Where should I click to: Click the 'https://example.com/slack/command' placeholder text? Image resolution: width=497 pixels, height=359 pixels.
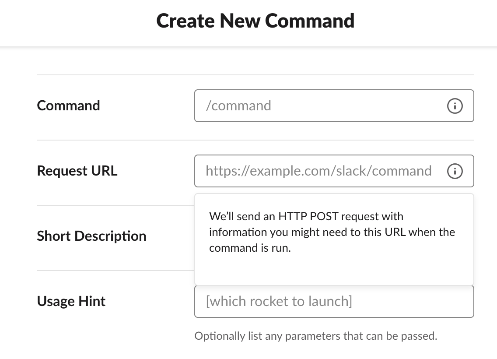[x=318, y=171]
